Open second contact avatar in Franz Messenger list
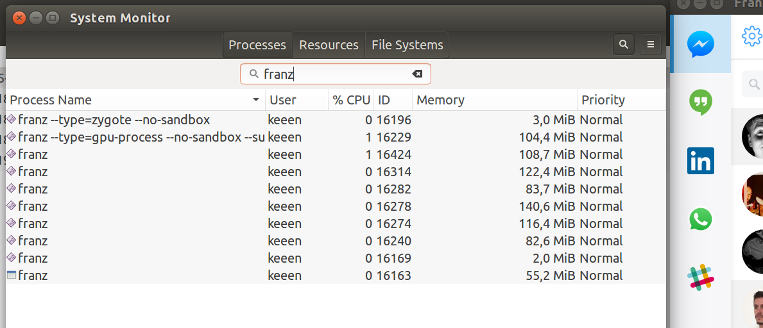The width and height of the screenshot is (763, 328). tap(752, 194)
